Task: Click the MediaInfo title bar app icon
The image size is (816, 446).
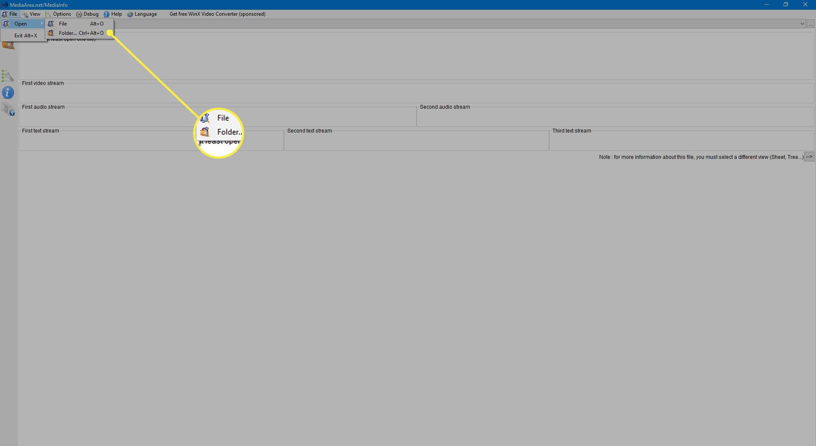Action: [x=4, y=5]
